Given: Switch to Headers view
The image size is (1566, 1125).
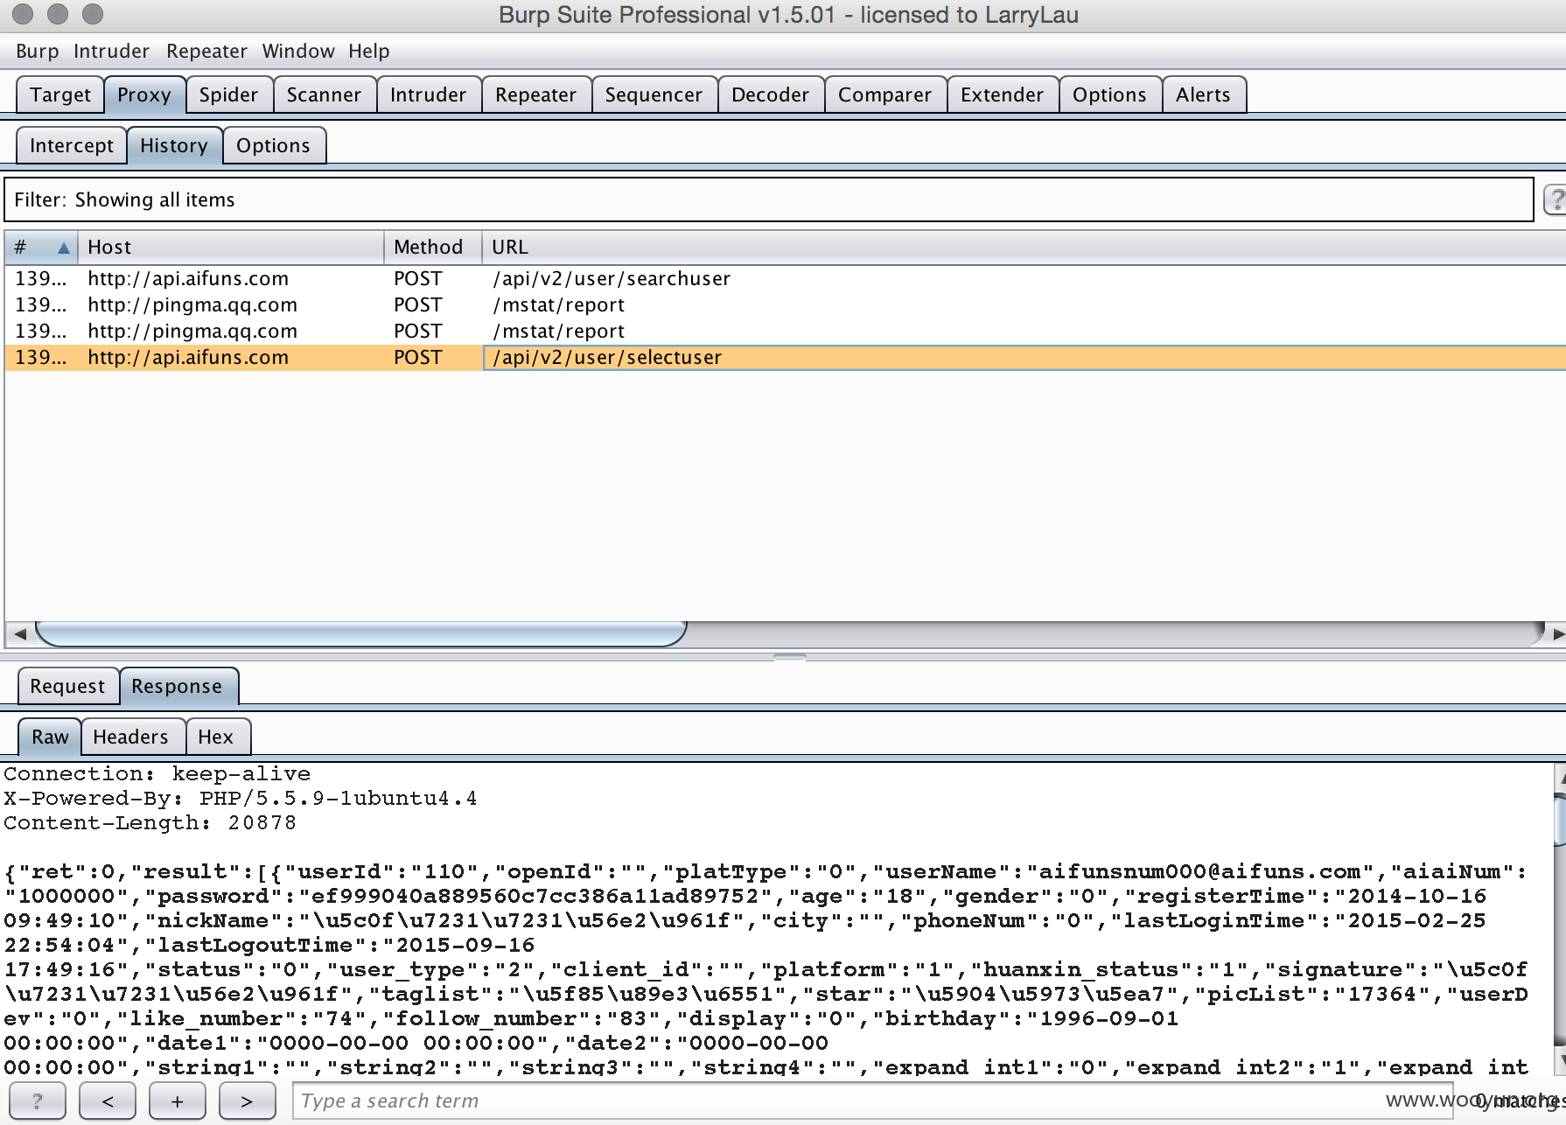Looking at the screenshot, I should tap(130, 737).
